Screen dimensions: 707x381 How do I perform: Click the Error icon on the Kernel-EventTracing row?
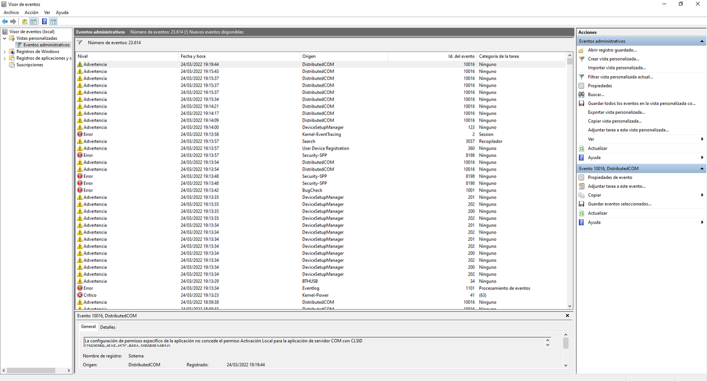coord(80,134)
